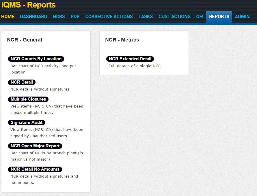This screenshot has width=257, height=196.
Task: Click 'signed by unauthorized users' description
Action: [47, 133]
